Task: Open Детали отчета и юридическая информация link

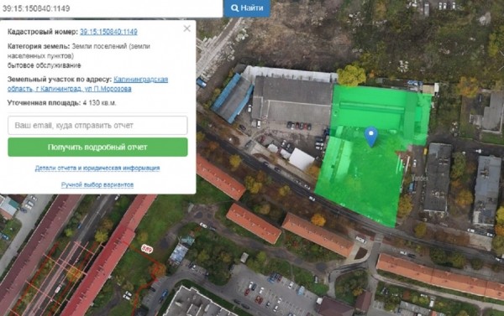Action: 97,168
